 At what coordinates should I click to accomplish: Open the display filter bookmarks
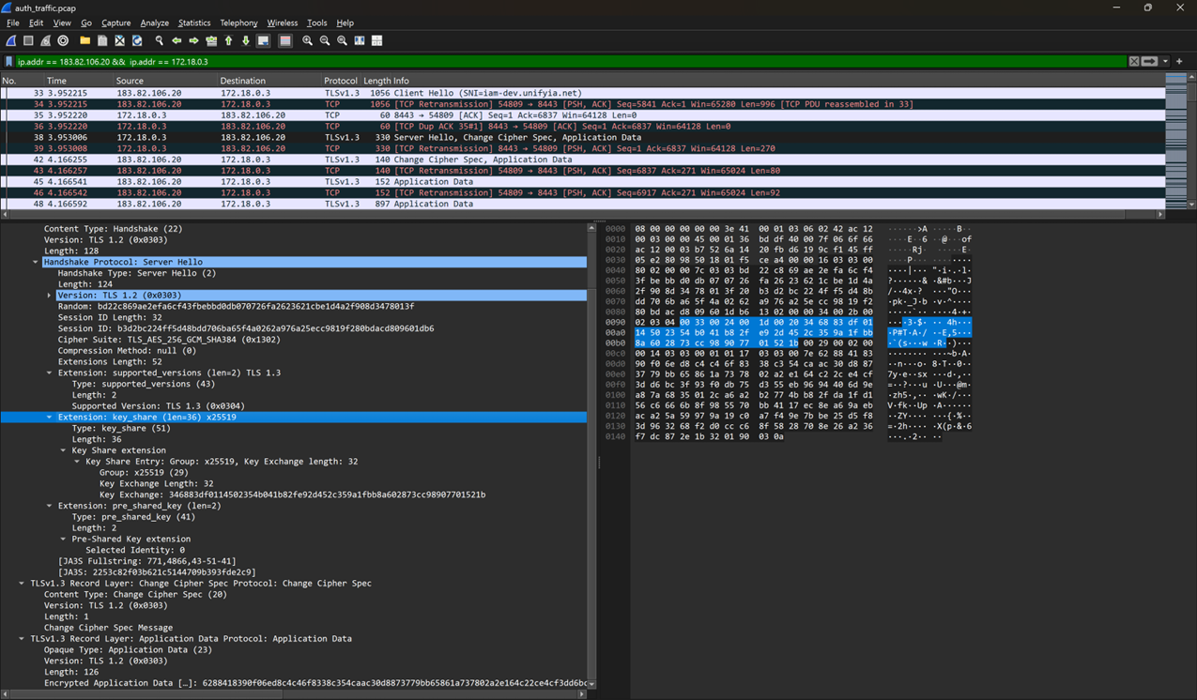[x=9, y=60]
